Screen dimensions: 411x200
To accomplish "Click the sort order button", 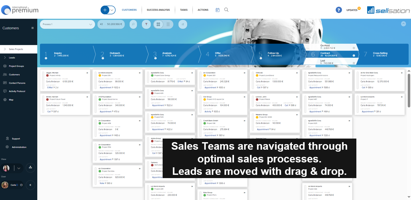I will tap(183, 24).
